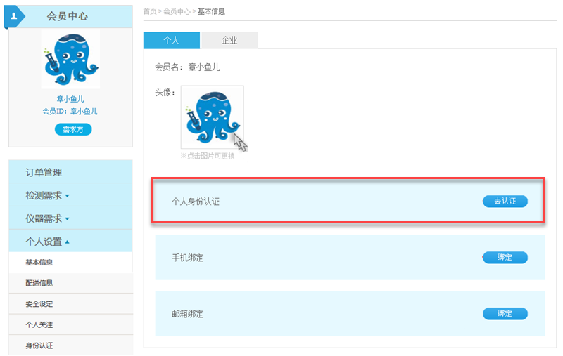This screenshot has height=356, width=563.
Task: Click the user icon beside 会员中心
Action: 13,15
